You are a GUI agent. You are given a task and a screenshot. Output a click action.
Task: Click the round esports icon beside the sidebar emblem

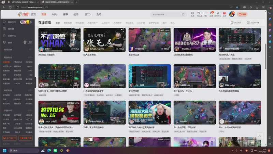coord(30,42)
